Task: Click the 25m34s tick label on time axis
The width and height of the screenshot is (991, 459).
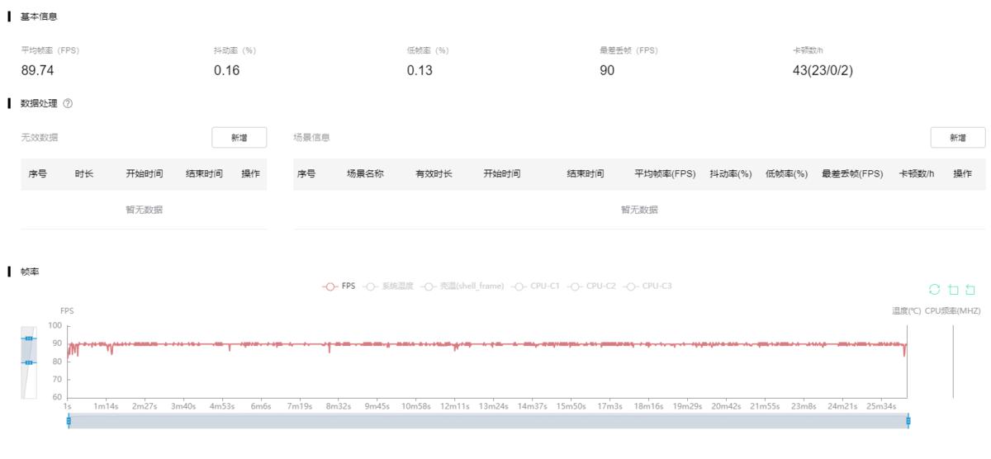Action: [x=881, y=406]
